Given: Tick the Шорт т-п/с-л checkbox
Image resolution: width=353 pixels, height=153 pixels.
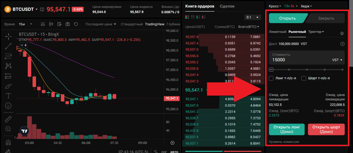Looking at the screenshot, I should 304,78.
